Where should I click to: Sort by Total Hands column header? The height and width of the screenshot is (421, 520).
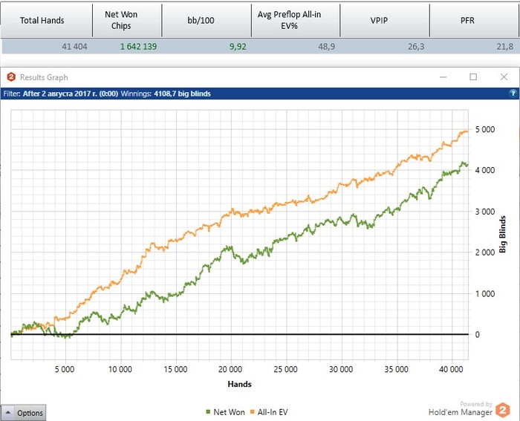coord(46,21)
